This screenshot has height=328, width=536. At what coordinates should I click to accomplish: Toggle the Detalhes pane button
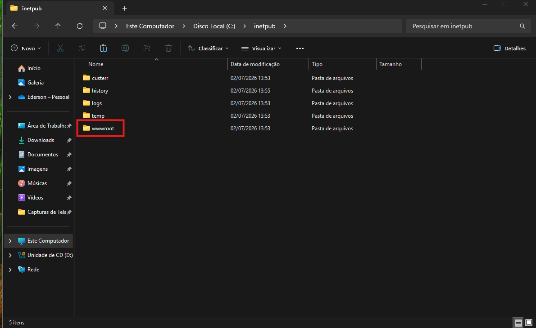(x=510, y=49)
